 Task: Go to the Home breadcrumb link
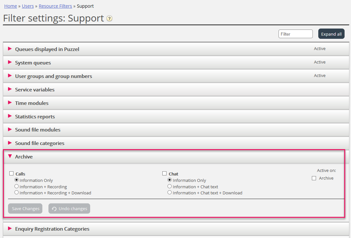pos(11,6)
